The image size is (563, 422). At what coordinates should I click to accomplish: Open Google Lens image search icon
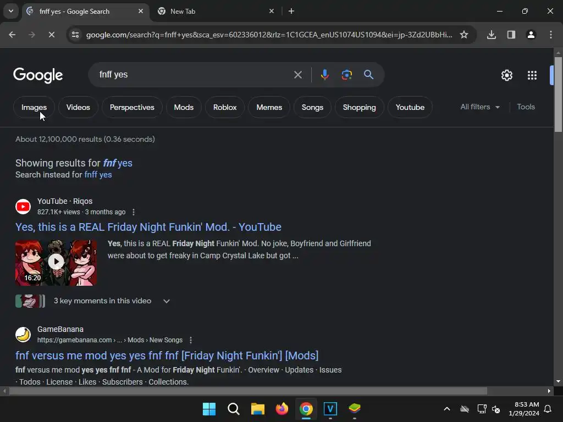(x=346, y=75)
